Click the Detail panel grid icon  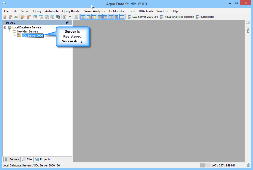point(248,23)
